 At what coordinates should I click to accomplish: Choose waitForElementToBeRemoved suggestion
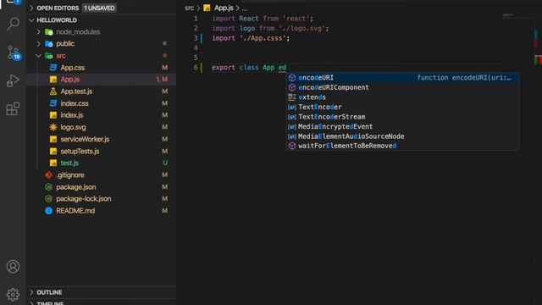(402, 146)
